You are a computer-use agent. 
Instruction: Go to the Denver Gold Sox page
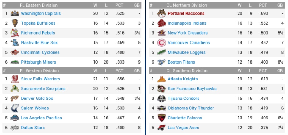click(37, 98)
